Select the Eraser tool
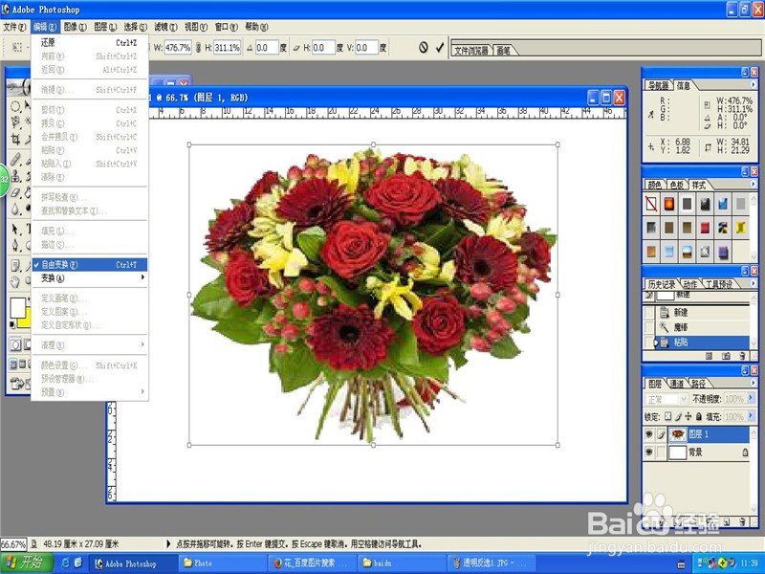Viewport: 765px width, 574px height. point(15,192)
